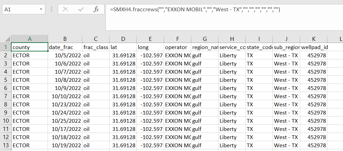The width and height of the screenshot is (343, 151).
Task: Click the 'service_co' header cell
Action: pos(232,47)
